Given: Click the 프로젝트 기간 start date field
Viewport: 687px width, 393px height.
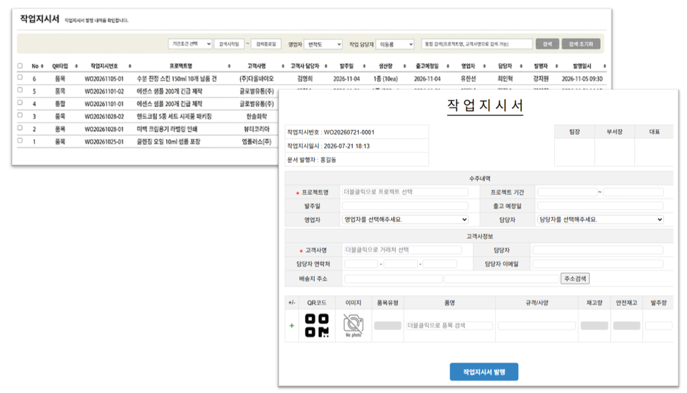Looking at the screenshot, I should (567, 192).
